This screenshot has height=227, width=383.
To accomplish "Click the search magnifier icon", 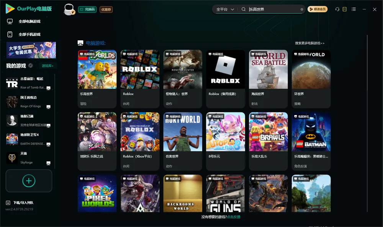I will 243,9.
